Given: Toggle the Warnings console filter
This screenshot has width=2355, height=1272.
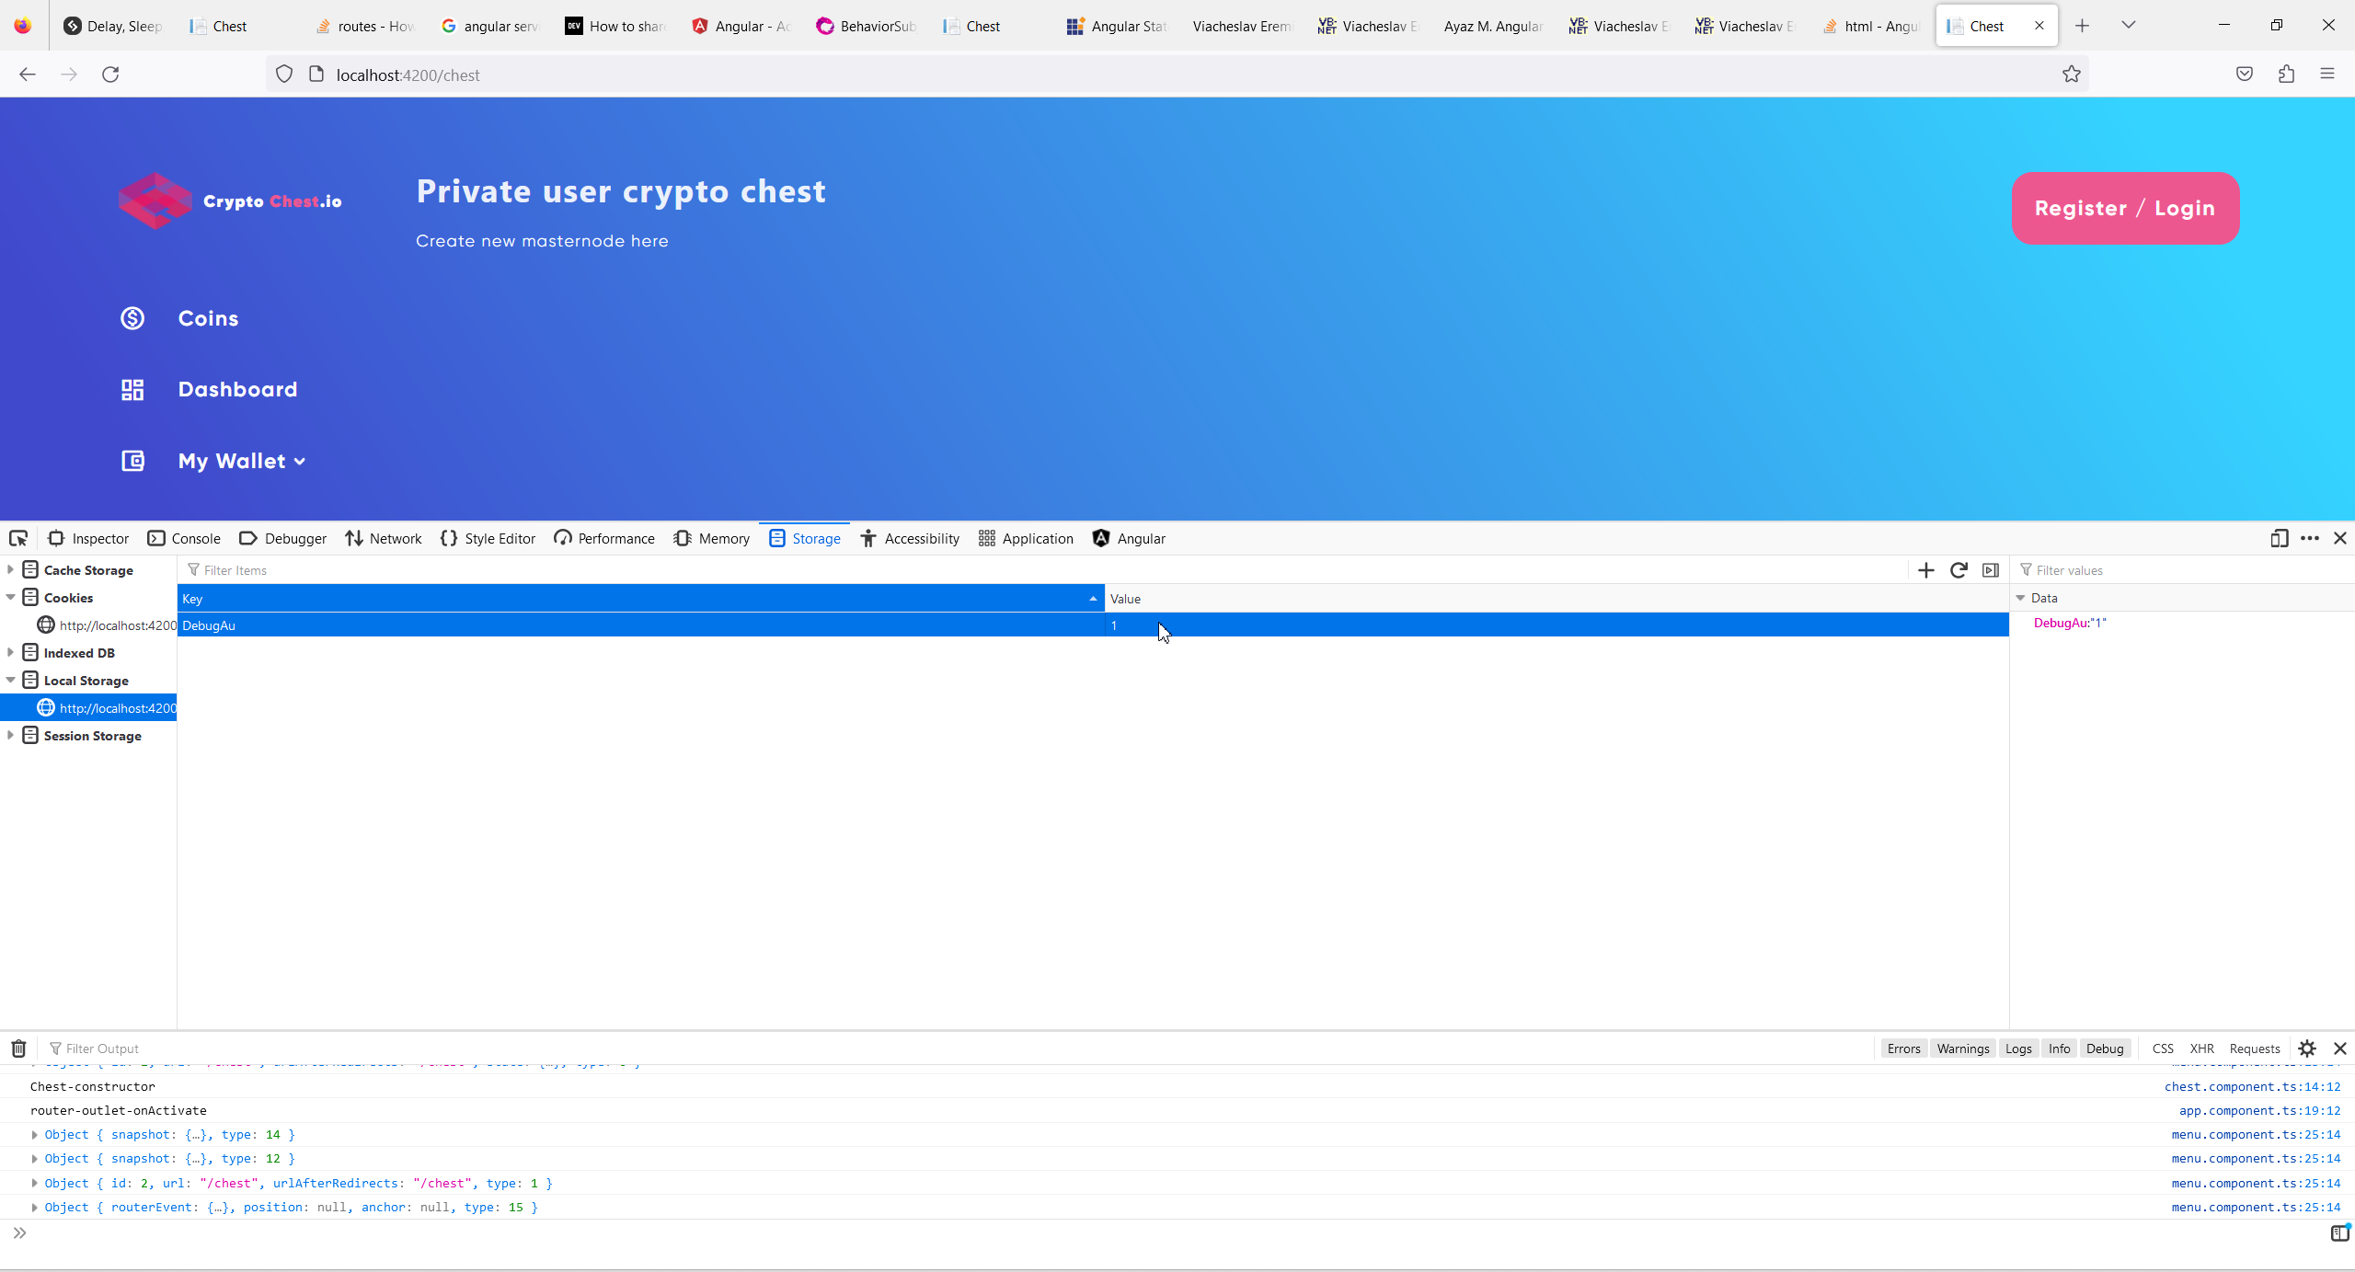Looking at the screenshot, I should pos(1962,1049).
